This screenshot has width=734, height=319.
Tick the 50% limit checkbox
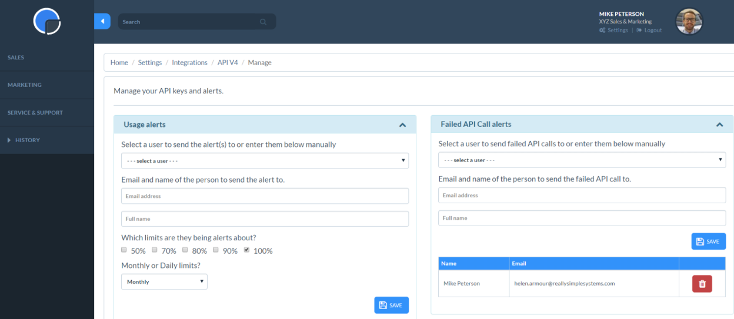coord(124,250)
